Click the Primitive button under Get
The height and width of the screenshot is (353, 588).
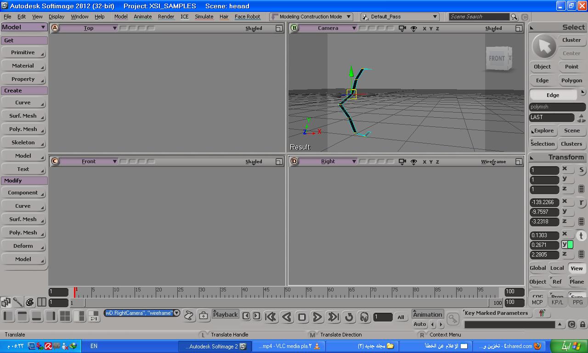tap(23, 52)
